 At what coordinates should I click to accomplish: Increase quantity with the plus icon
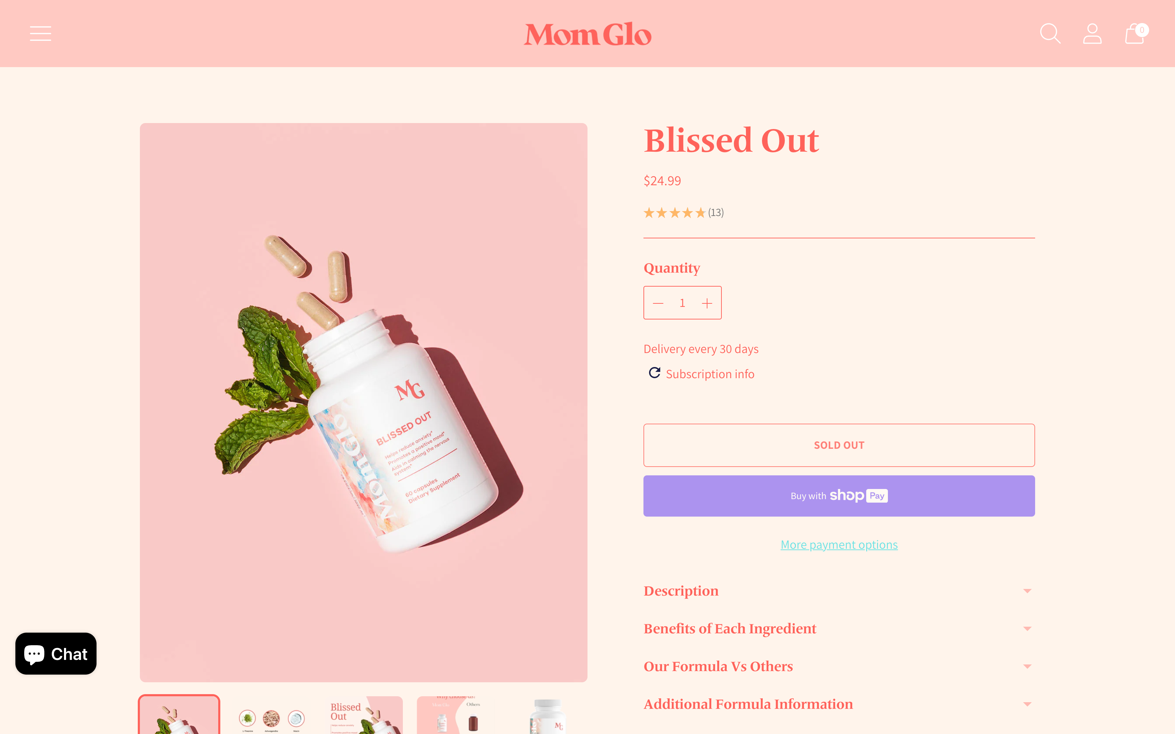[x=707, y=303]
